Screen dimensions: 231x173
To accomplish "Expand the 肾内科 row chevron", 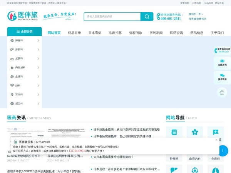I will pyautogui.click(x=38, y=95).
